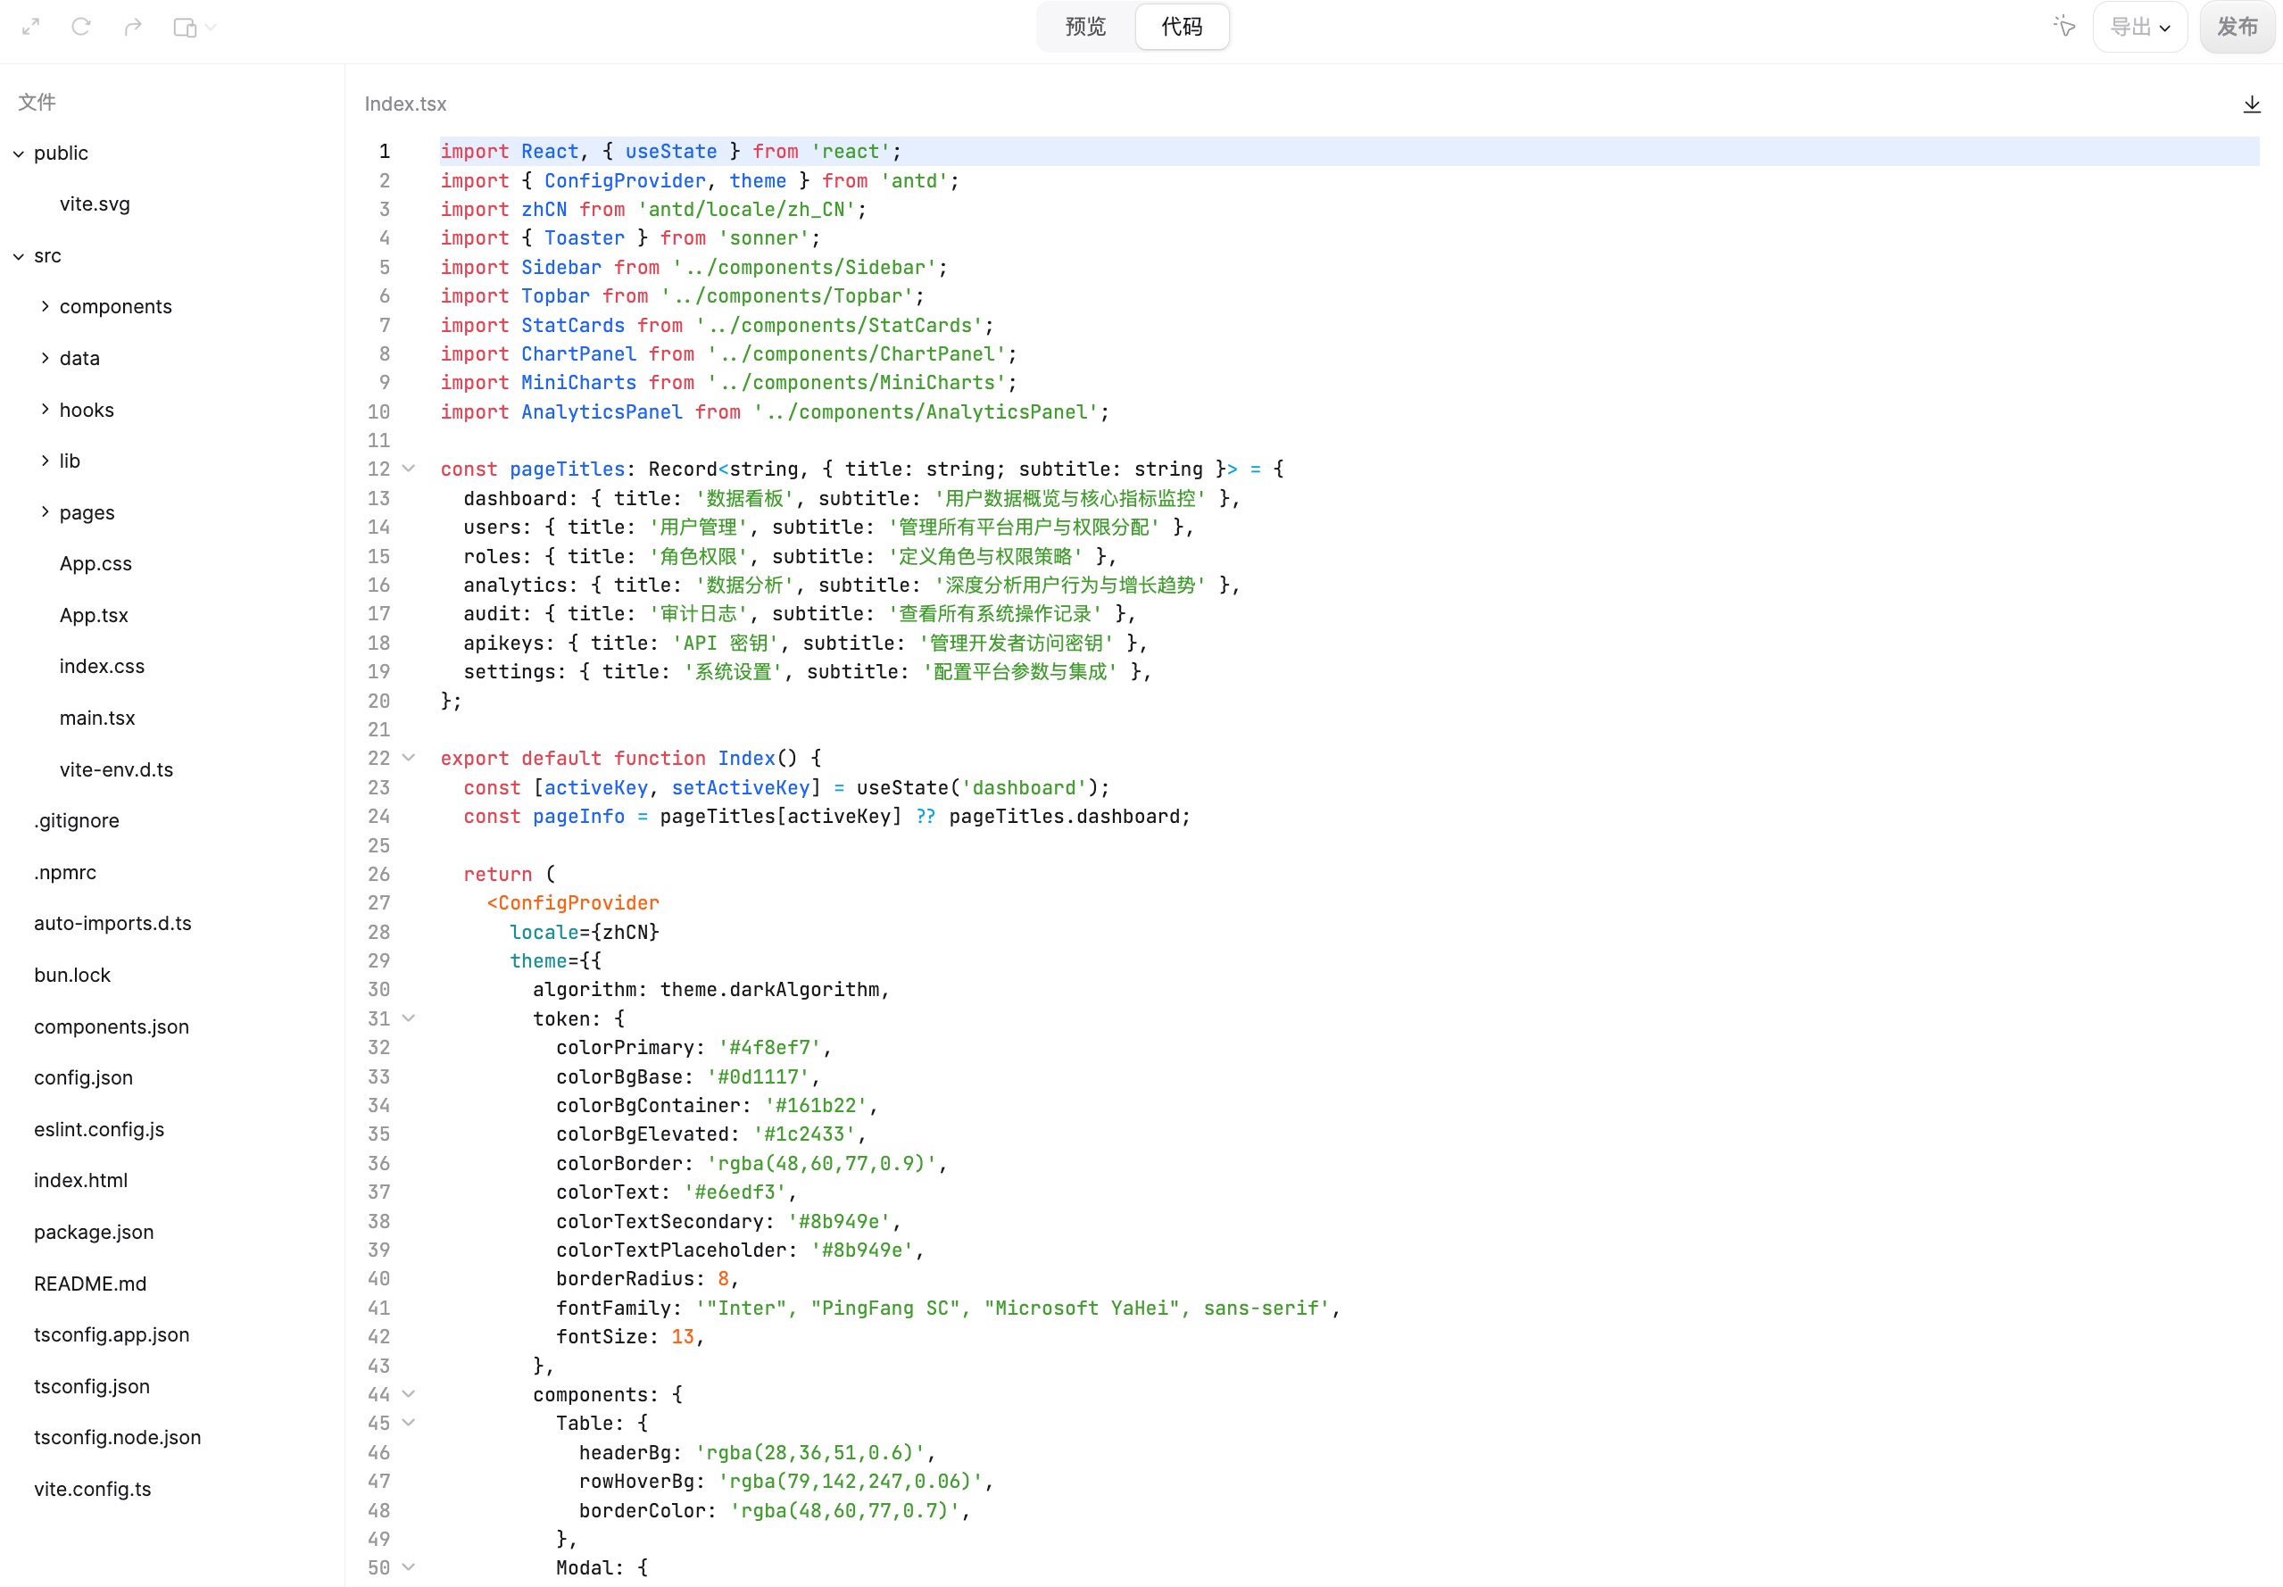Switch to the 预览 tab
This screenshot has width=2283, height=1587.
pos(1084,27)
